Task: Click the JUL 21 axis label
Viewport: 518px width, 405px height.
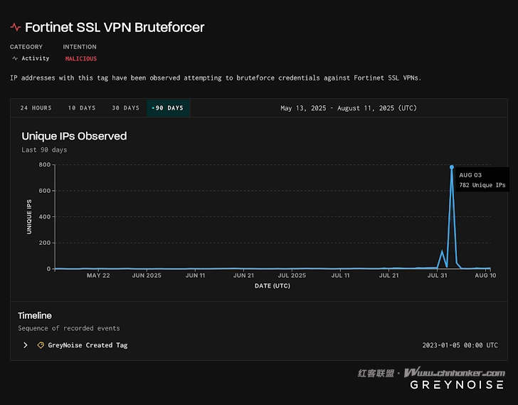Action: pyautogui.click(x=388, y=275)
